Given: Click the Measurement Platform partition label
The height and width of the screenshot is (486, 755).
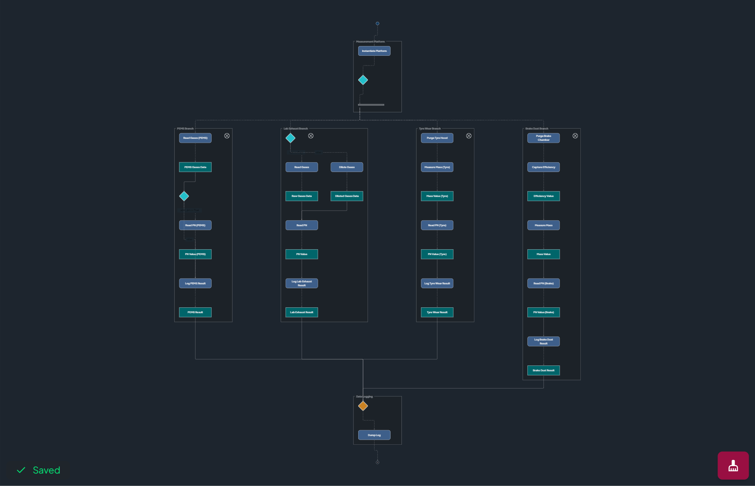Looking at the screenshot, I should tap(370, 41).
